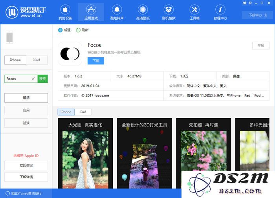Image resolution: width=275 pixels, height=198 pixels.
Task: Click version value 1.6.2
Action: click(x=79, y=76)
